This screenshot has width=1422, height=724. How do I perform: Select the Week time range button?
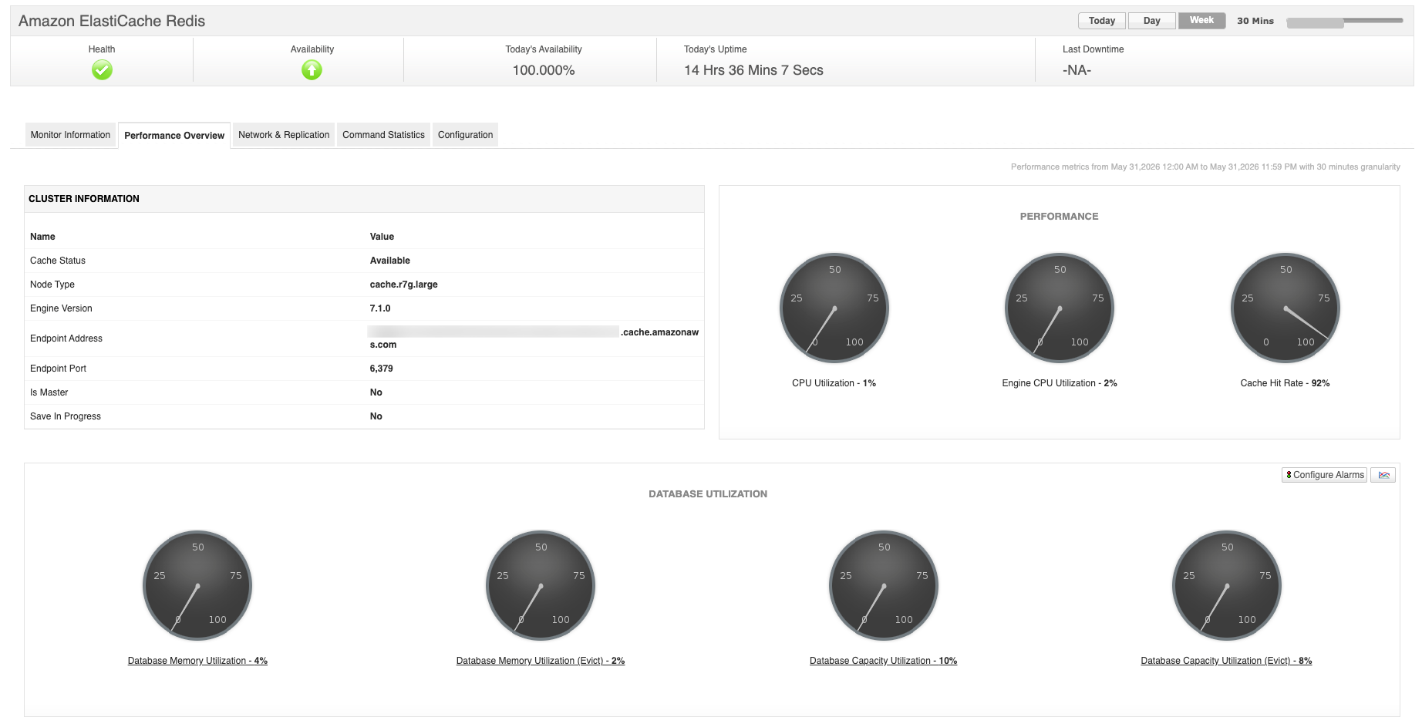[x=1201, y=21]
